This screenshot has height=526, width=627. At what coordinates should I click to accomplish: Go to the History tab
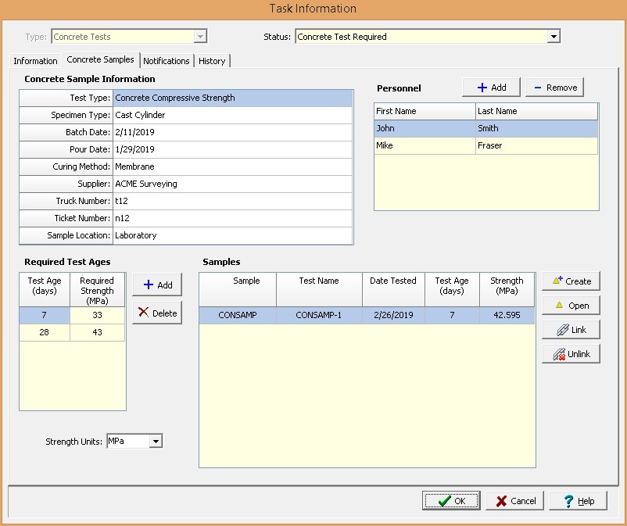(x=212, y=61)
